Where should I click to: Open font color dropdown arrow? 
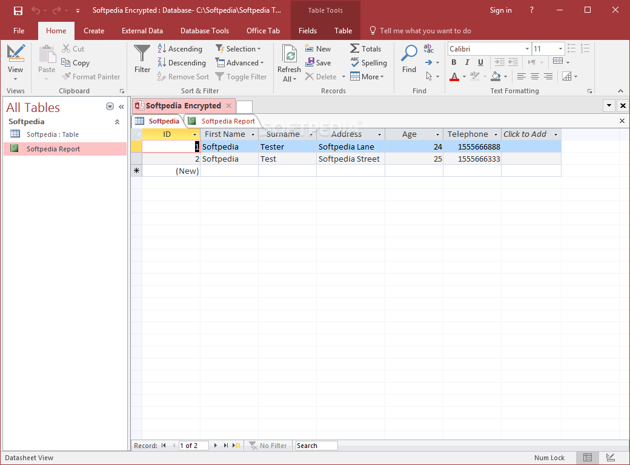click(x=464, y=76)
